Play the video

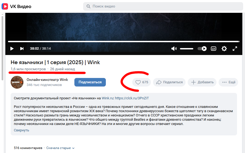tap(12, 49)
